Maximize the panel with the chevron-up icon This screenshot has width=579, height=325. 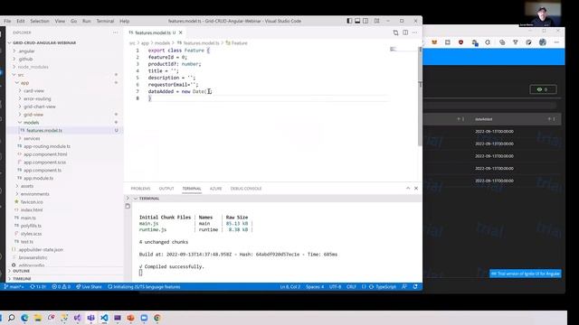408,189
